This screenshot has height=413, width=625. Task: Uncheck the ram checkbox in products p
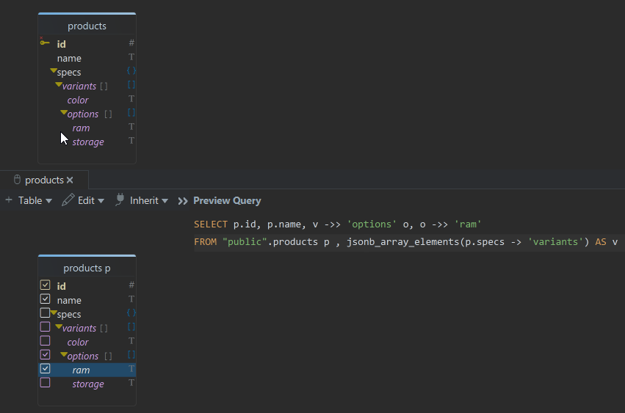click(45, 369)
